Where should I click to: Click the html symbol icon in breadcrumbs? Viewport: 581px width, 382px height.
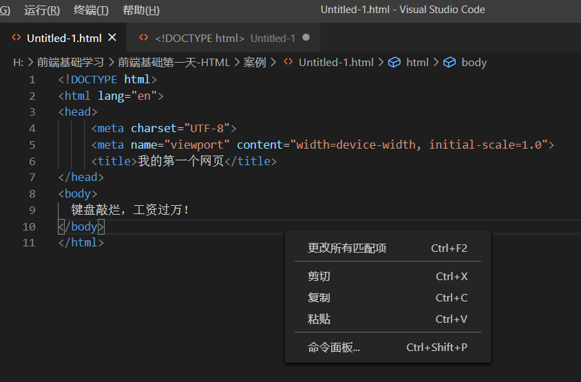(394, 62)
